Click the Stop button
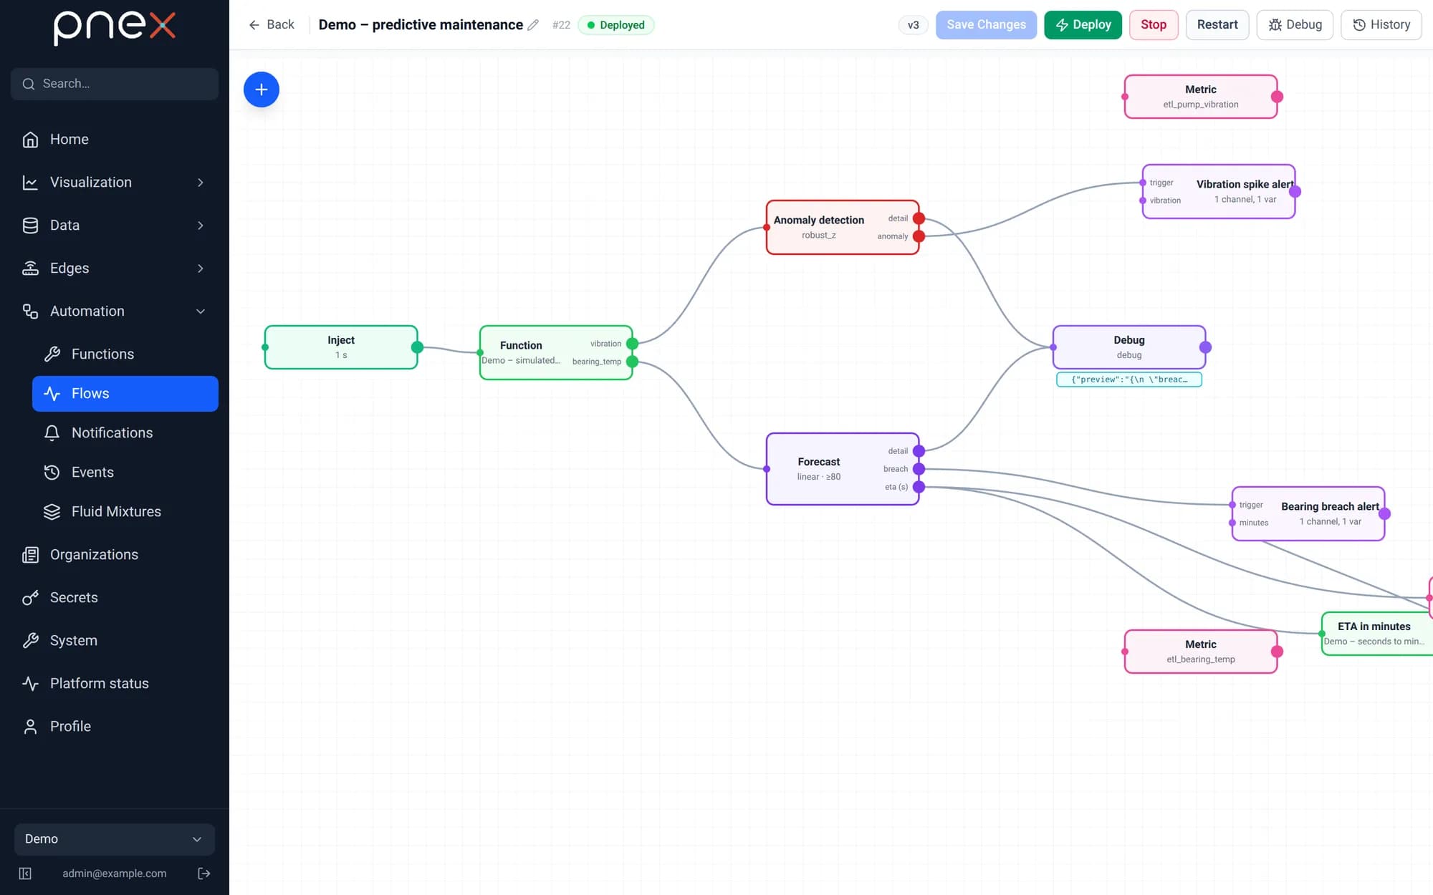The width and height of the screenshot is (1433, 895). coord(1154,25)
